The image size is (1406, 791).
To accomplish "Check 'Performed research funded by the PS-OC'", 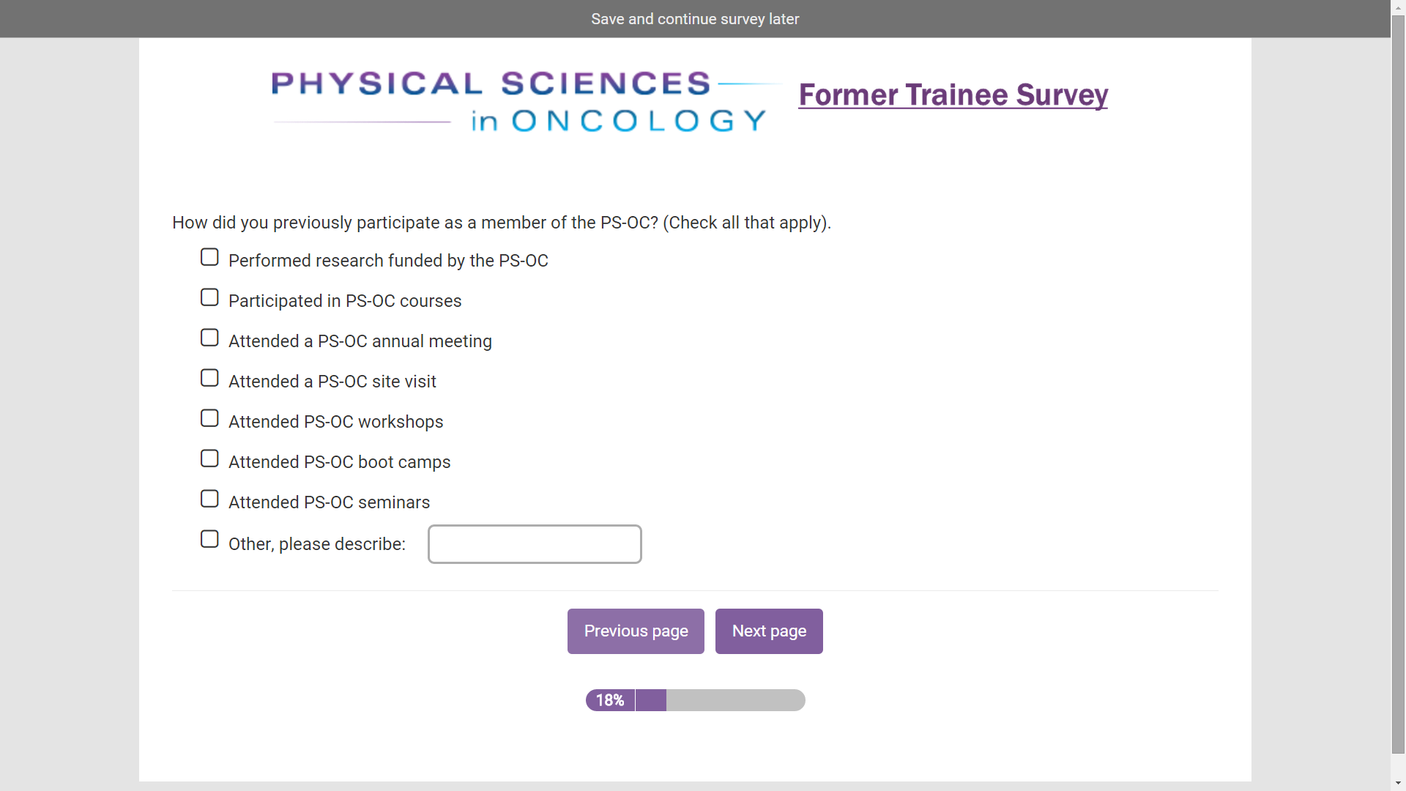I will (x=209, y=257).
